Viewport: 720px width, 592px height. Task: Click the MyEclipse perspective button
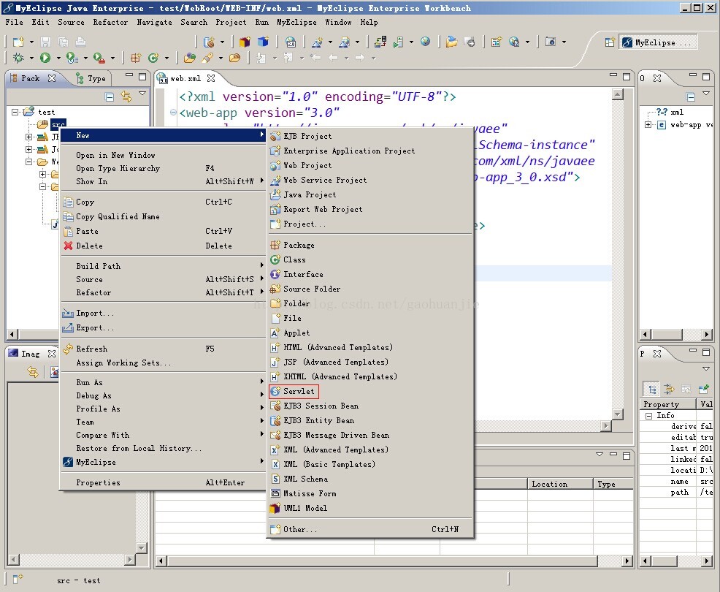(658, 42)
